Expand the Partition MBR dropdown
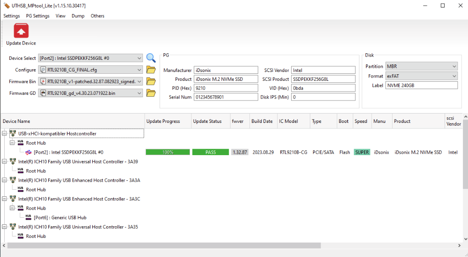 coord(421,67)
